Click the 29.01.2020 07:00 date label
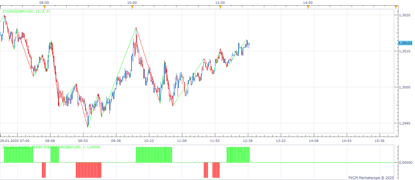Image resolution: width=415 pixels, height=180 pixels. click(x=15, y=140)
